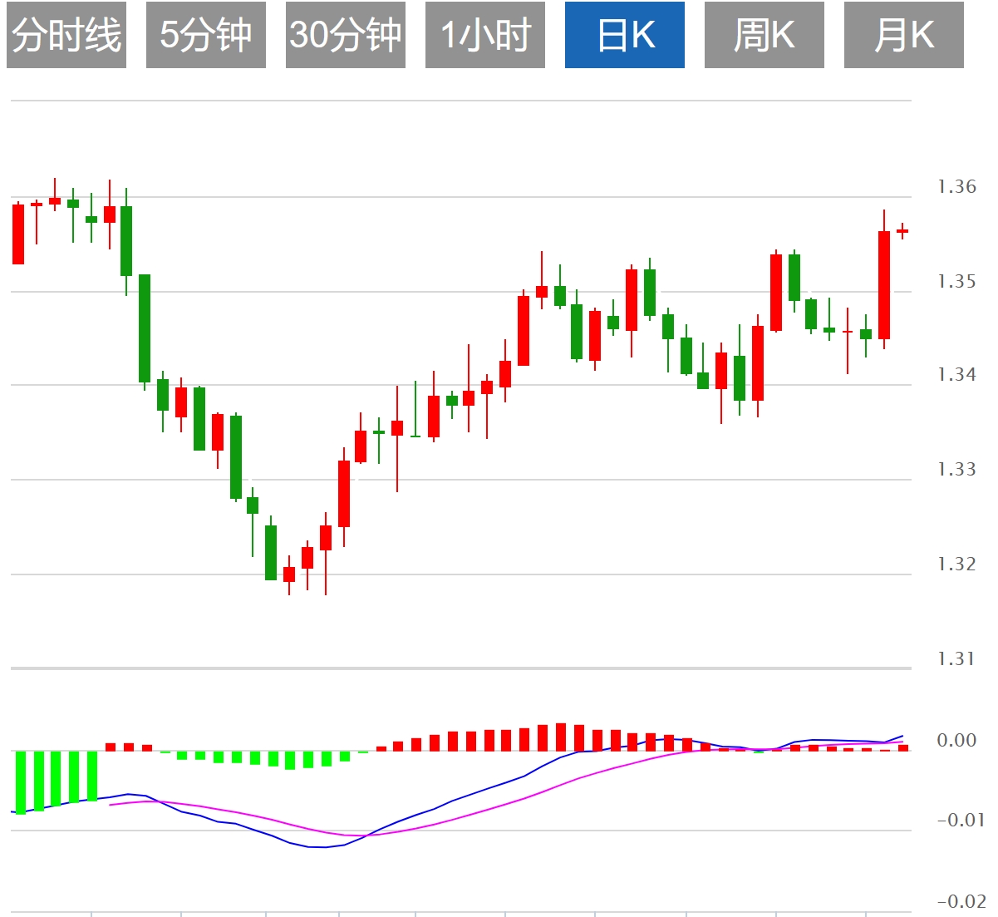
Task: Select the 5分钟 chart tab
Action: pyautogui.click(x=206, y=35)
